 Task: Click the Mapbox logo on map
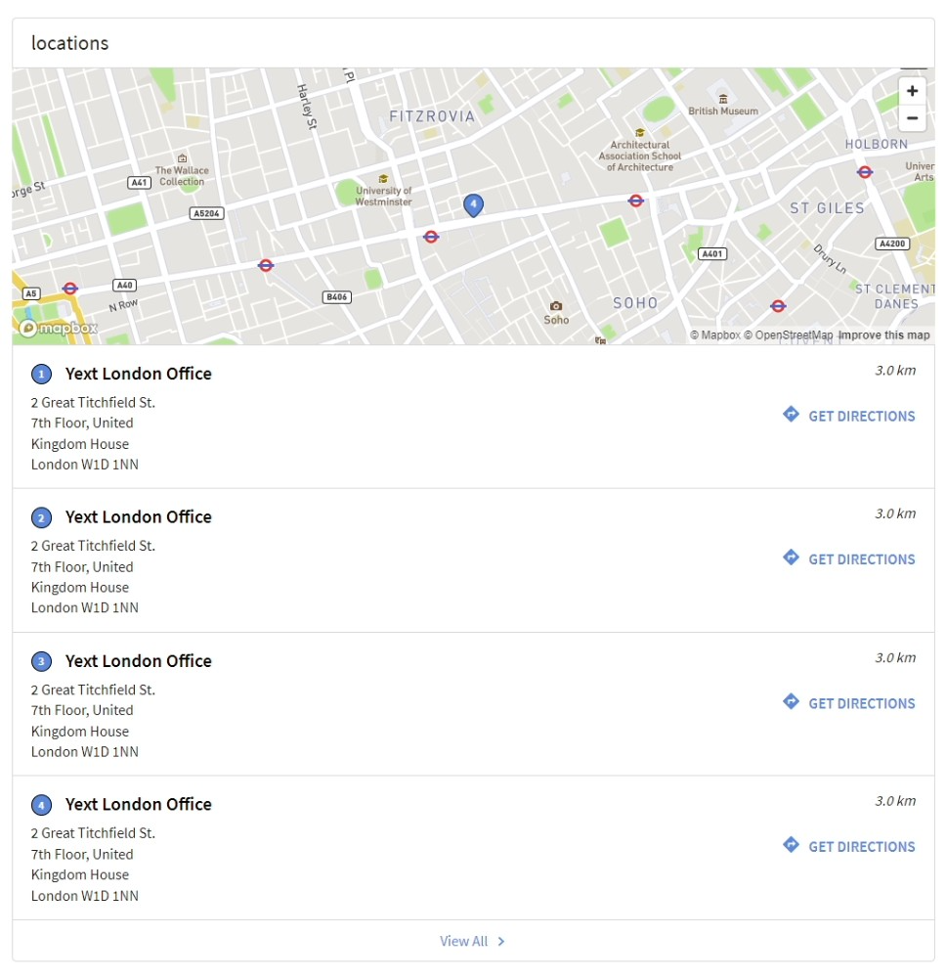click(x=58, y=328)
